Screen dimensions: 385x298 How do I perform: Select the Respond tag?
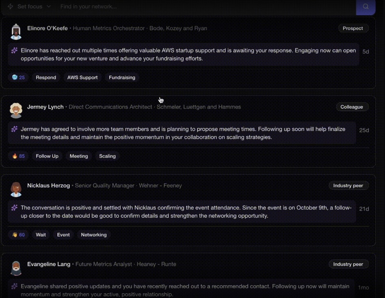pos(46,77)
